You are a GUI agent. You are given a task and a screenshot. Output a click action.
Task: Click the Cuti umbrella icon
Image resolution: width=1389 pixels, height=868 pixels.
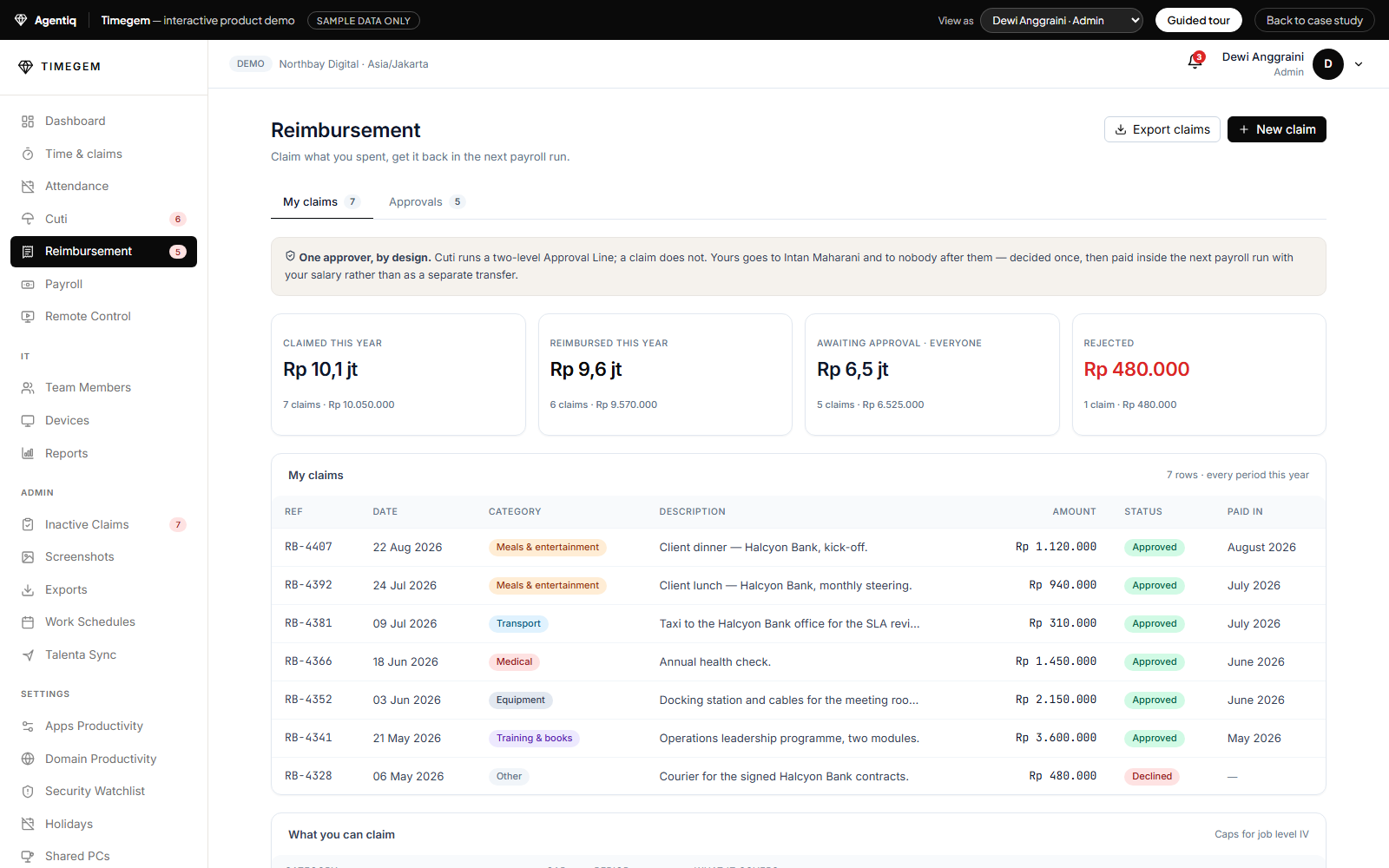[x=28, y=219]
